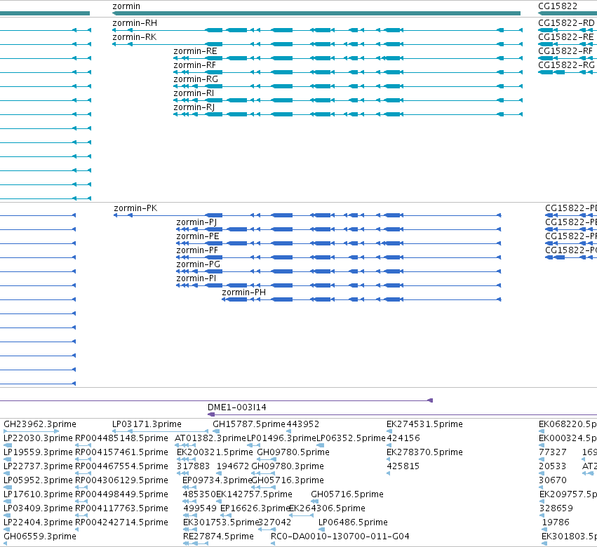Click the LP06352.5prime EST label
The image size is (597, 547).
351,438
